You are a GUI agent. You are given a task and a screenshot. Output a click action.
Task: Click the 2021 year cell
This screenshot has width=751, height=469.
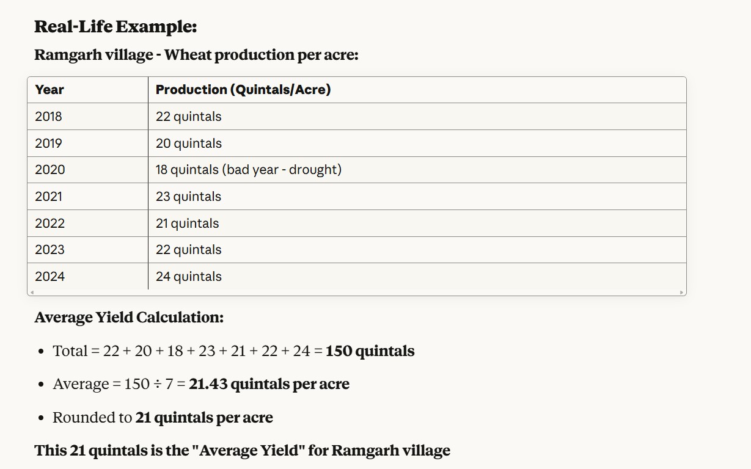(x=48, y=197)
